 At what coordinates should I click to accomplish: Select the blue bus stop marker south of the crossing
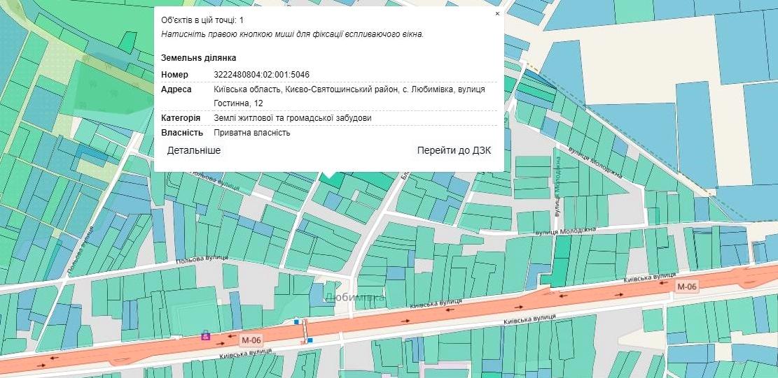tap(310, 340)
